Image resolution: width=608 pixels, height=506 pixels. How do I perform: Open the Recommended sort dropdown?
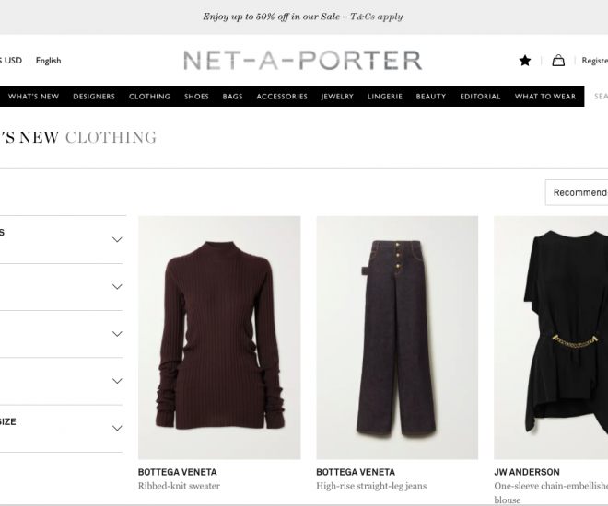(x=579, y=192)
